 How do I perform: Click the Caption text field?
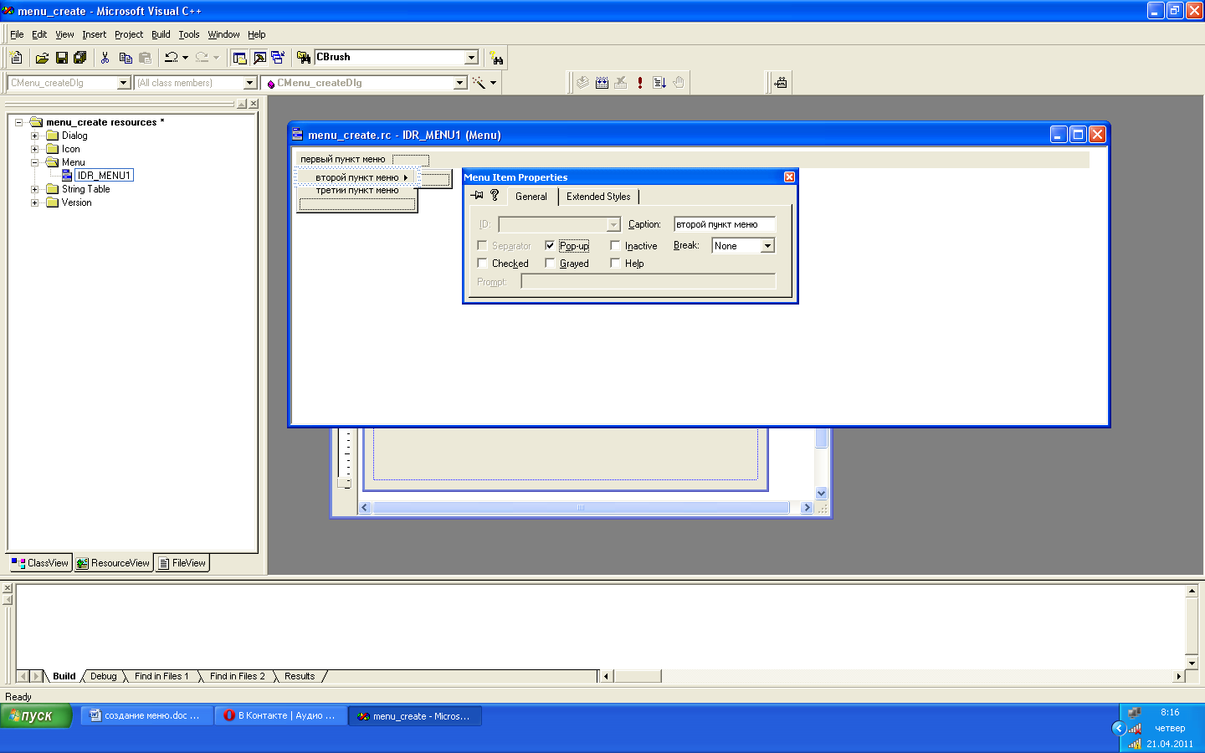(x=725, y=224)
